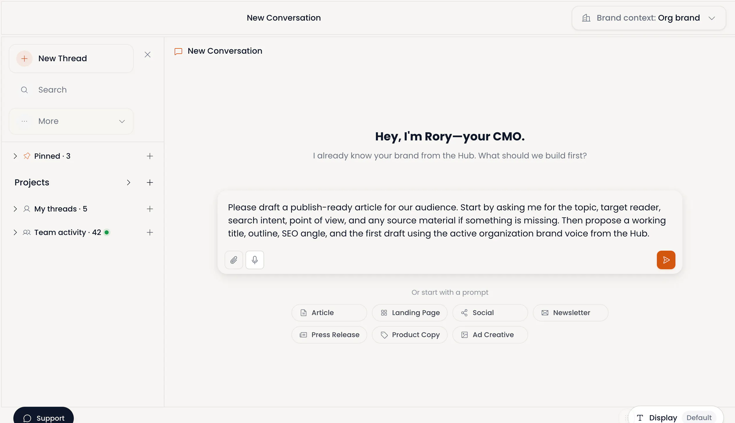
Task: Add a new pinned item
Action: click(x=150, y=156)
